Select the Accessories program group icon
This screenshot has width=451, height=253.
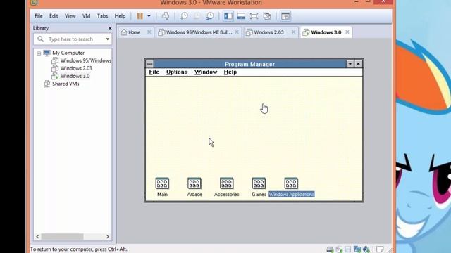click(227, 183)
